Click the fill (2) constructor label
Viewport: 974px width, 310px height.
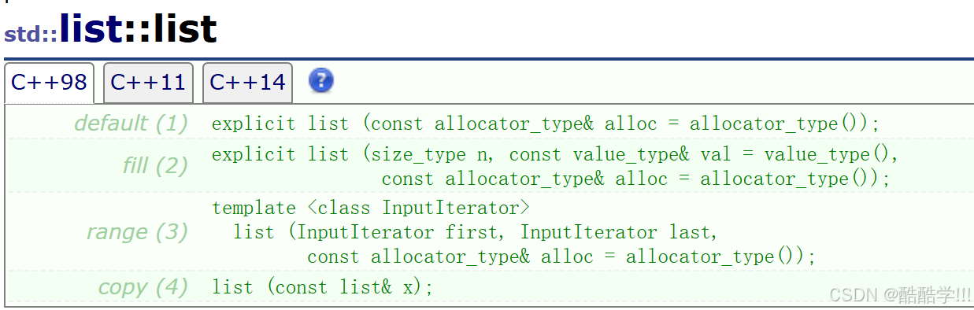[x=155, y=165]
